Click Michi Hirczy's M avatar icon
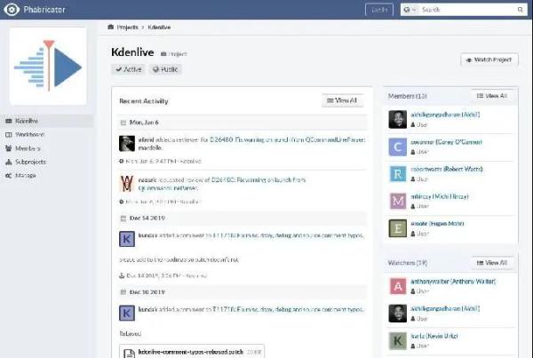The height and width of the screenshot is (358, 533). [398, 201]
